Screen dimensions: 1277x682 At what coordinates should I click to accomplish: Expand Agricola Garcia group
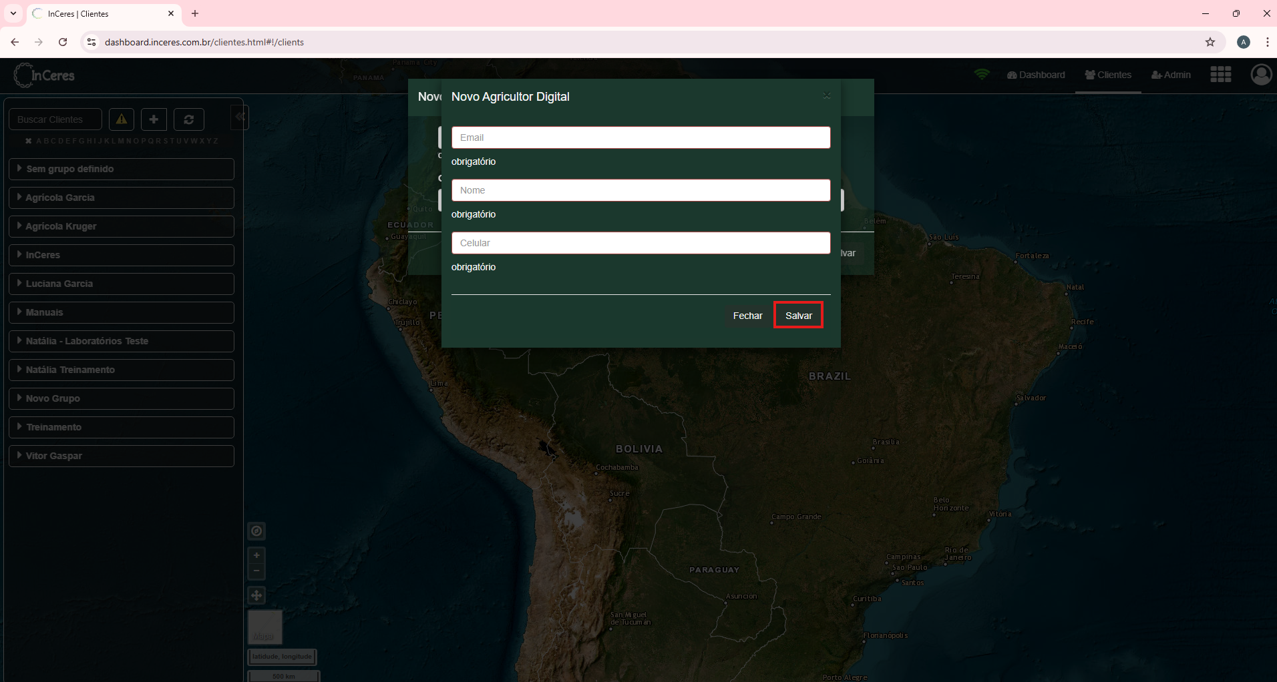(122, 198)
